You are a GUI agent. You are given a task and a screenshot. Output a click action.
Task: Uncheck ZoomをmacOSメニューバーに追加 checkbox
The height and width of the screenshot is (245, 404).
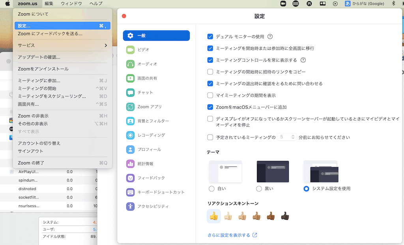click(x=210, y=107)
